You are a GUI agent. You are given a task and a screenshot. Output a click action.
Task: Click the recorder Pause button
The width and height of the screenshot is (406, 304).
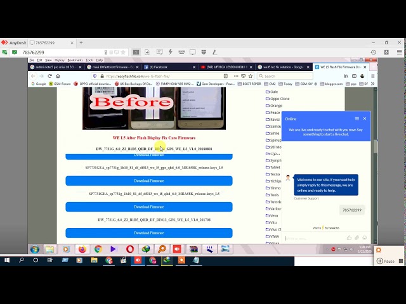pos(386,261)
